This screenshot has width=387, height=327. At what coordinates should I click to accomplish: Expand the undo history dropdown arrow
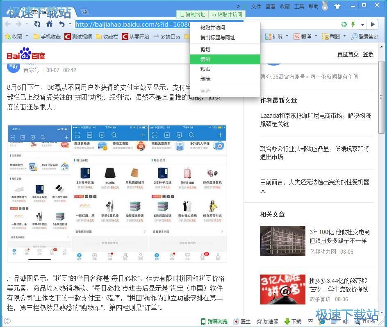pos(70,24)
